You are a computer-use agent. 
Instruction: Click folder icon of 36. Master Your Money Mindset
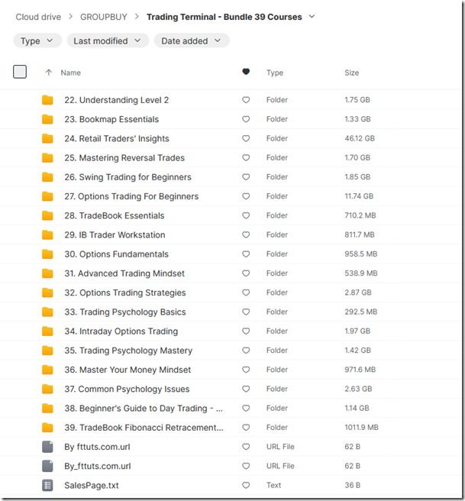click(47, 370)
